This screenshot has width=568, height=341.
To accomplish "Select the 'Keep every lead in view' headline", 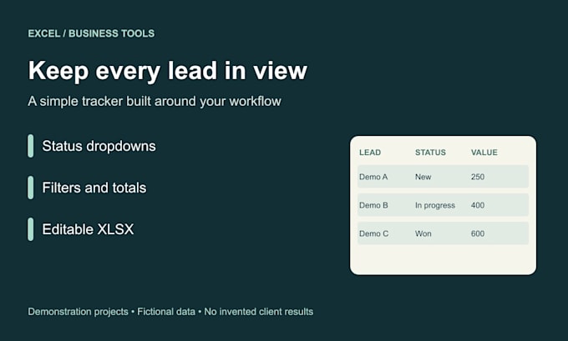I will [167, 71].
